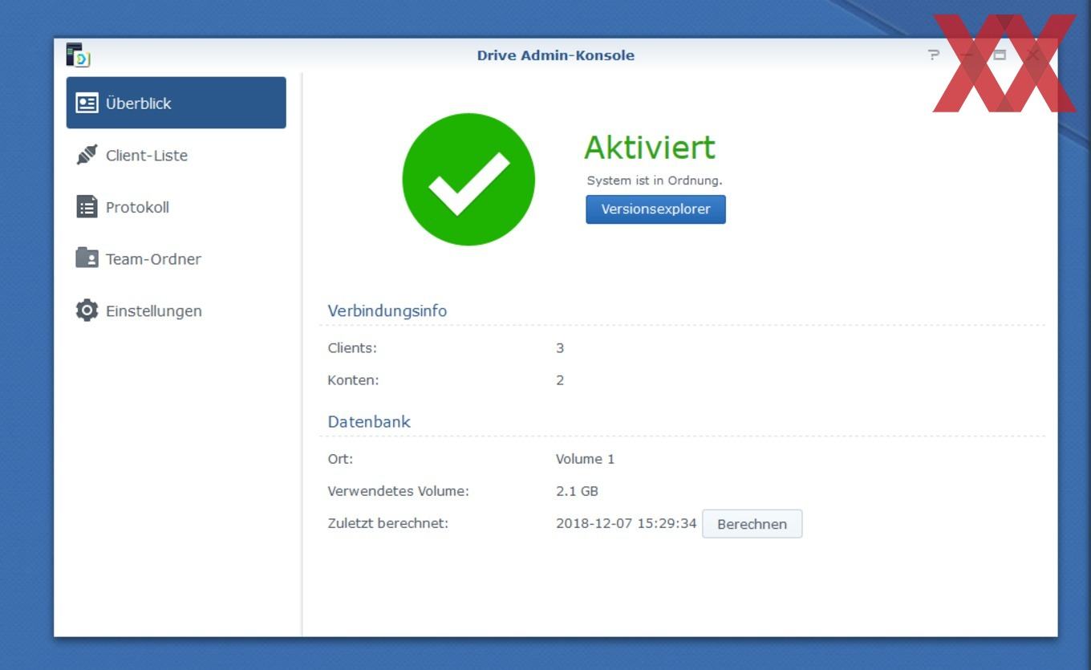
Task: Click the Protokoll list icon
Action: (87, 207)
